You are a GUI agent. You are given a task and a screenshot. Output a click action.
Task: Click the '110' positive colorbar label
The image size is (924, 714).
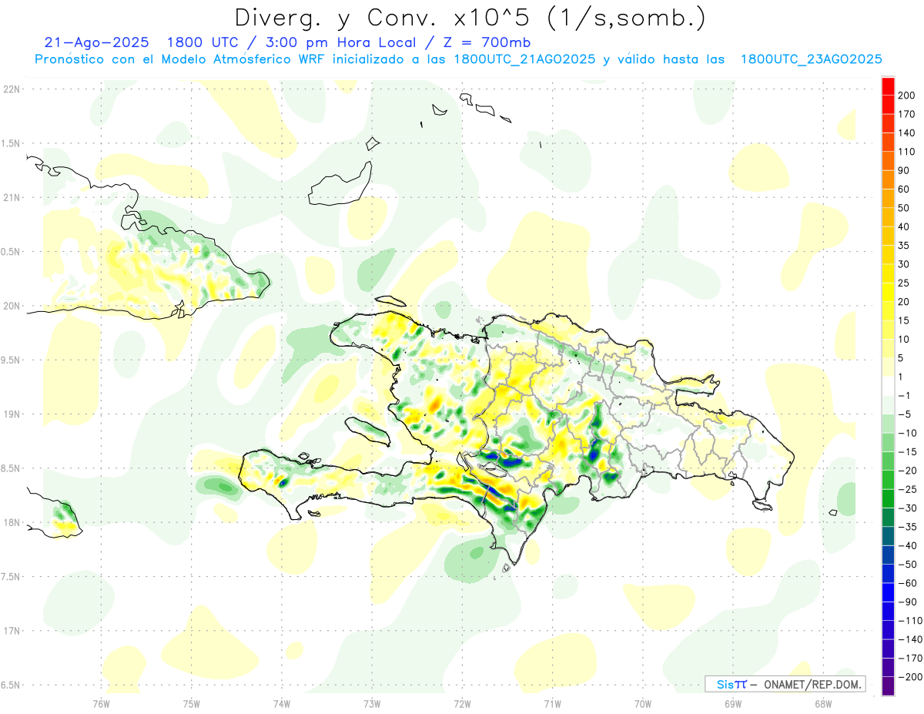(x=907, y=152)
